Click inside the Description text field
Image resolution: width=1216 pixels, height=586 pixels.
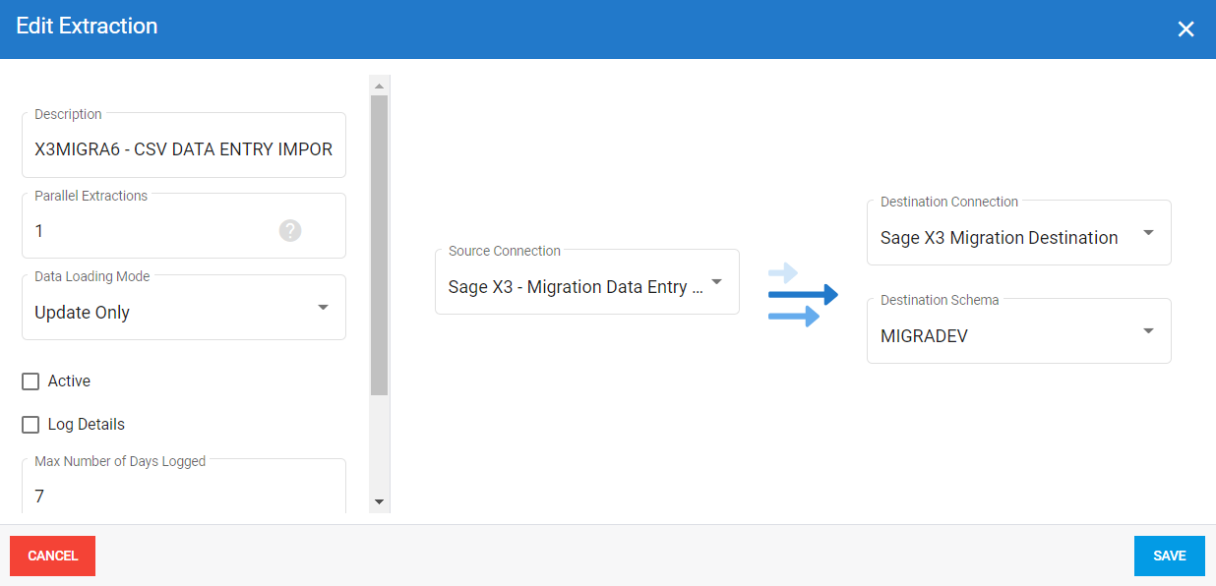point(183,149)
